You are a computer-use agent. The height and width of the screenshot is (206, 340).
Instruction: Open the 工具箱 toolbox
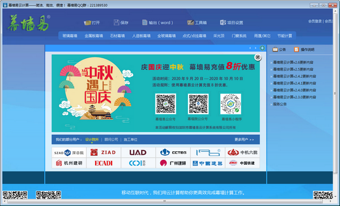[197, 23]
